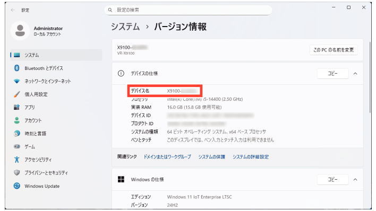Image resolution: width=376 pixels, height=211 pixels.
Task: Copy device specifications with コピー button
Action: pyautogui.click(x=332, y=73)
